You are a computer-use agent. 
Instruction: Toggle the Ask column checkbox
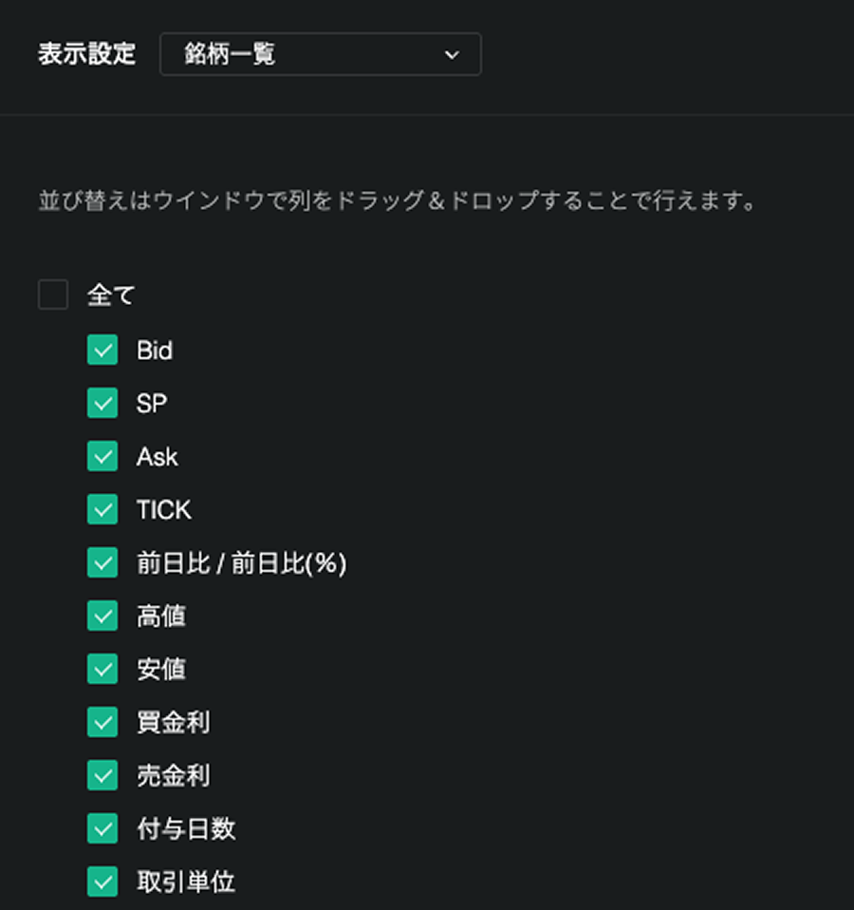tap(102, 457)
